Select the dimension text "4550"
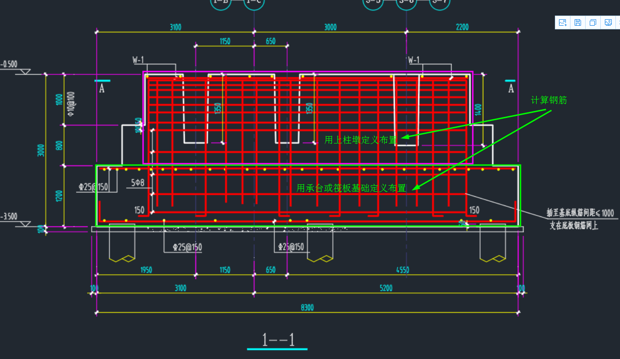 pos(402,270)
